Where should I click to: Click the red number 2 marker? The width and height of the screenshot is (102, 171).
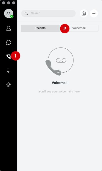tap(65, 28)
